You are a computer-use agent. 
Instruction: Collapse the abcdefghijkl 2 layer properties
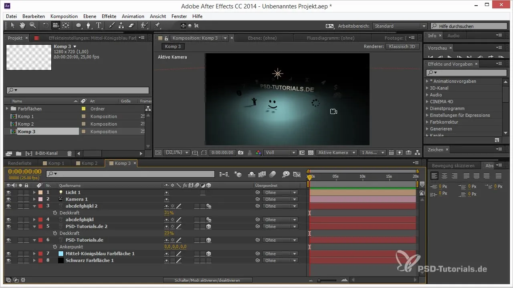point(34,206)
